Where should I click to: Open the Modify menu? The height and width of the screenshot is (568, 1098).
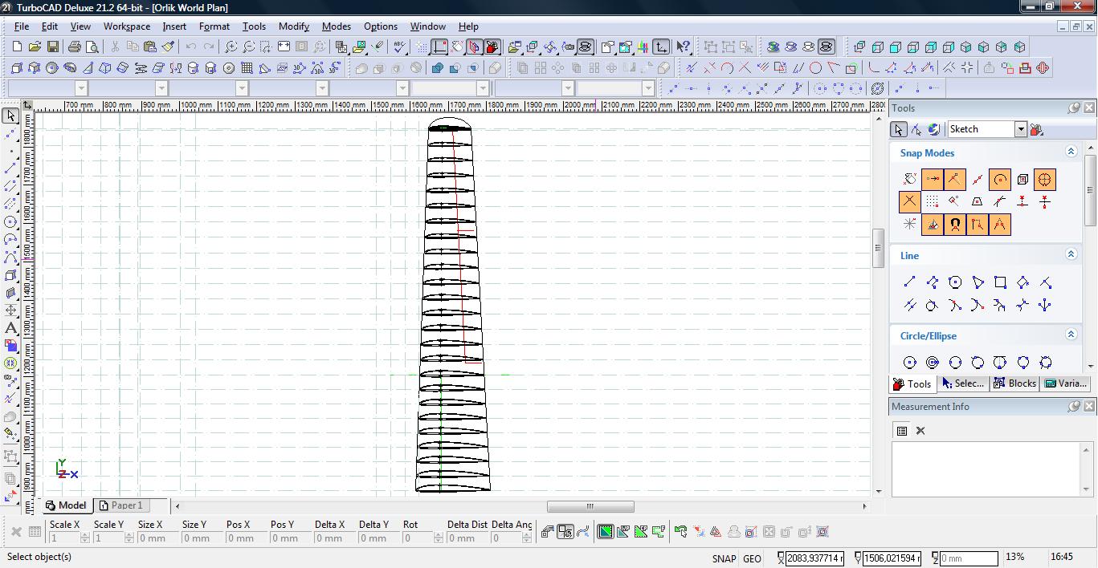(x=293, y=26)
